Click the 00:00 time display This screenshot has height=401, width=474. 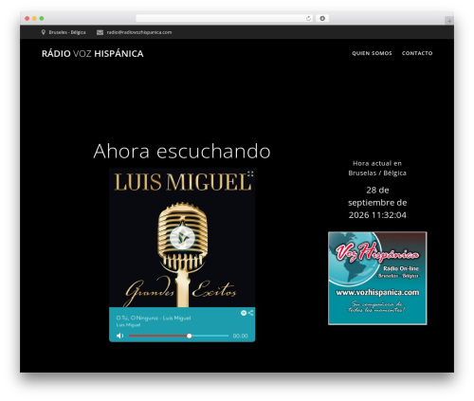pyautogui.click(x=240, y=336)
